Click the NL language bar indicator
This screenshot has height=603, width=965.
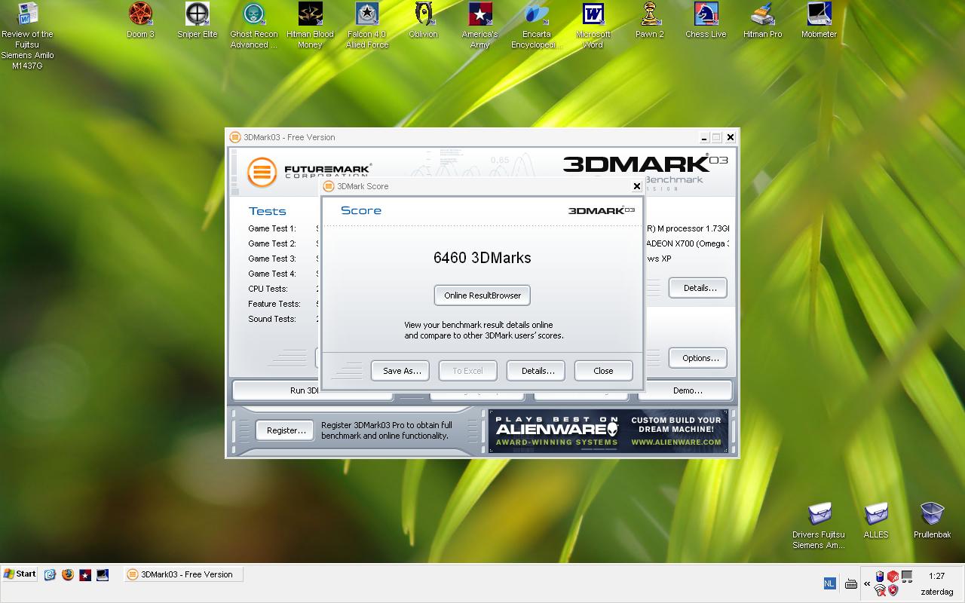pos(829,583)
